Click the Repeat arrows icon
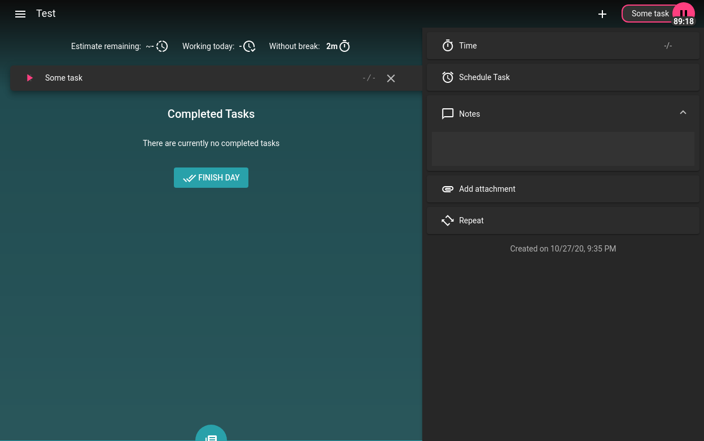704x441 pixels. tap(448, 220)
